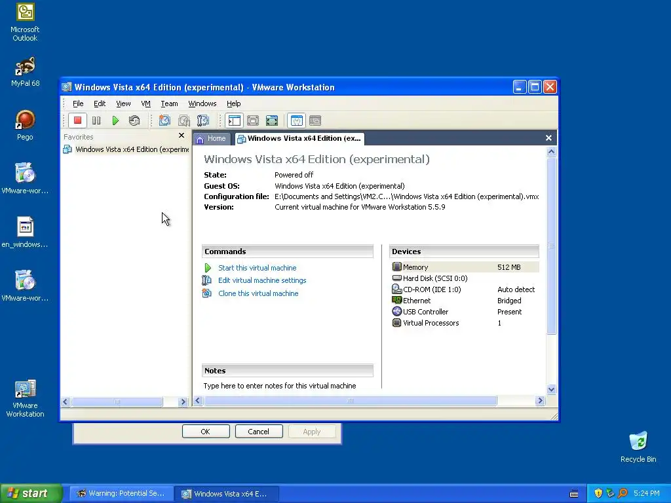Click the Virtual Processors device icon
This screenshot has width=671, height=503.
pos(396,323)
